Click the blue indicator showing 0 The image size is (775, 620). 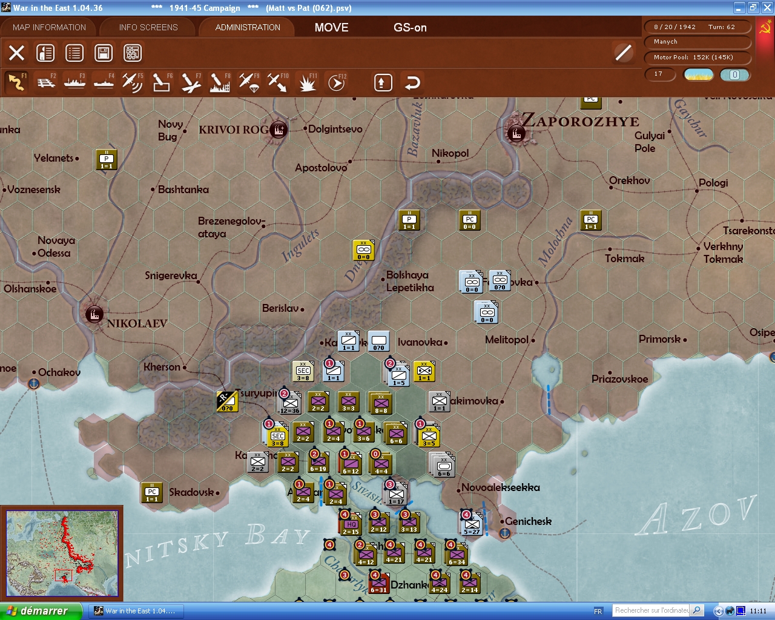pyautogui.click(x=734, y=74)
